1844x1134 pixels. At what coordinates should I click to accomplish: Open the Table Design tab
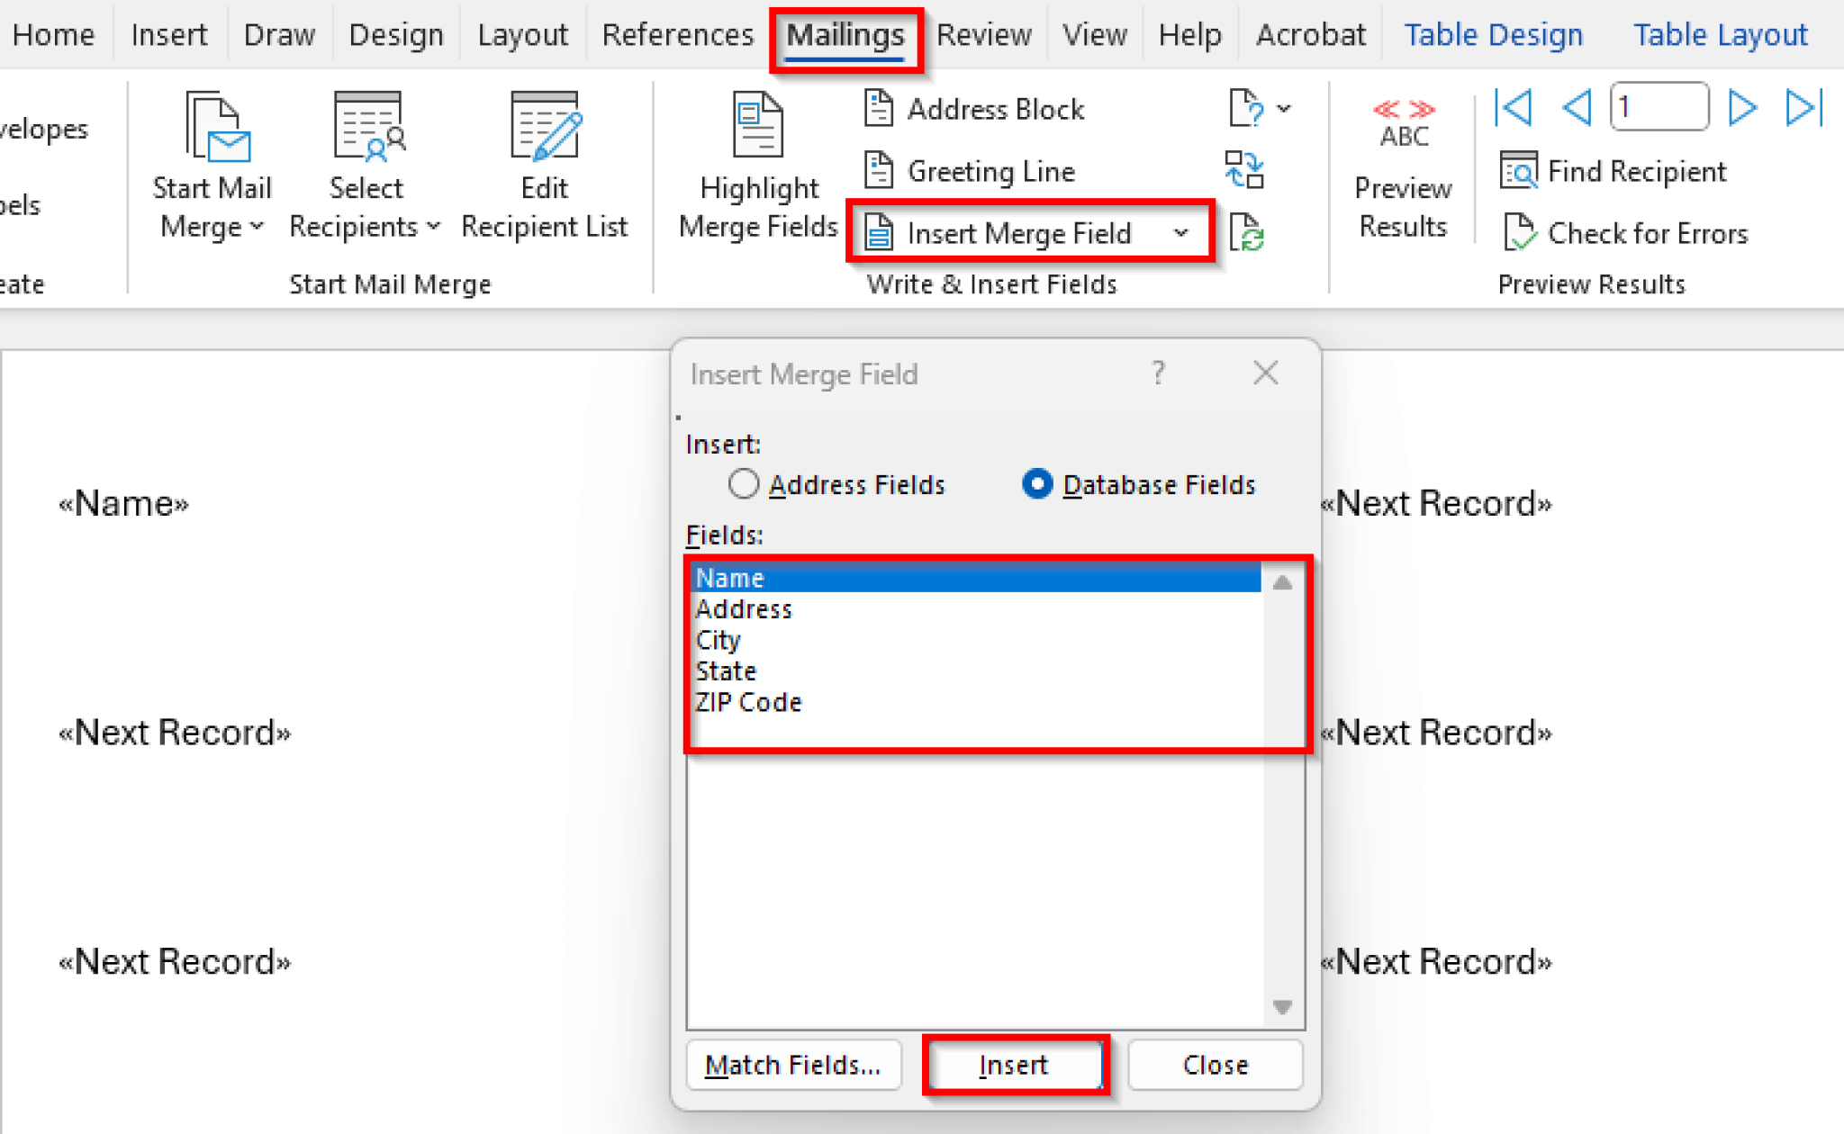[1493, 34]
